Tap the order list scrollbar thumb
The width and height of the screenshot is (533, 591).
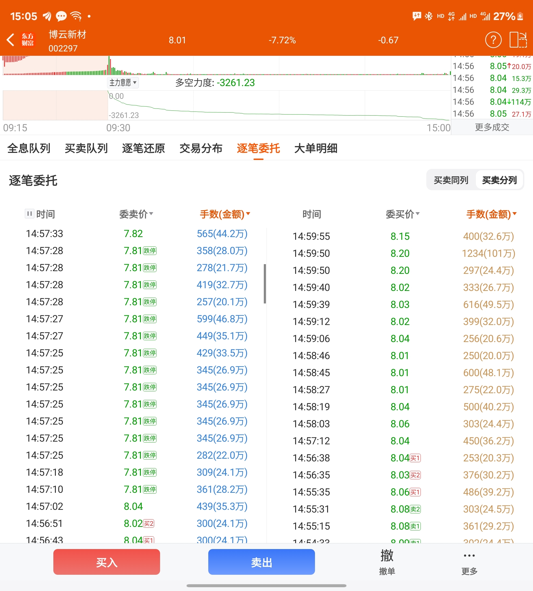(265, 284)
